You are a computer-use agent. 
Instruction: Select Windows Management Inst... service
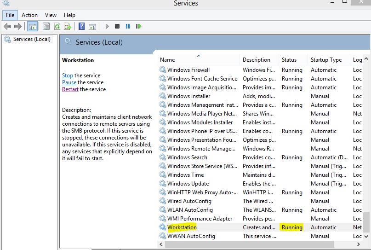coord(203,105)
